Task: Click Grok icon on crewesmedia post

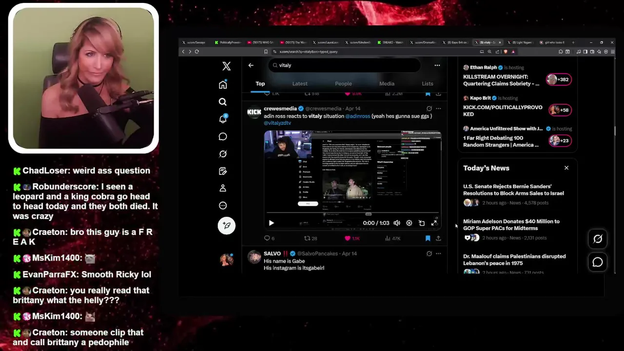Action: click(429, 109)
